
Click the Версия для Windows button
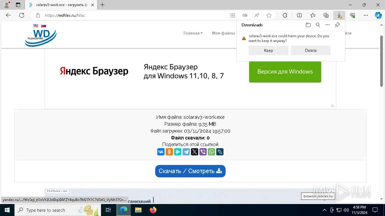click(x=285, y=72)
